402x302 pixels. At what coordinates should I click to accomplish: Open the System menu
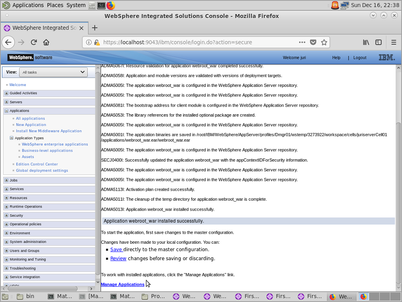click(x=76, y=5)
